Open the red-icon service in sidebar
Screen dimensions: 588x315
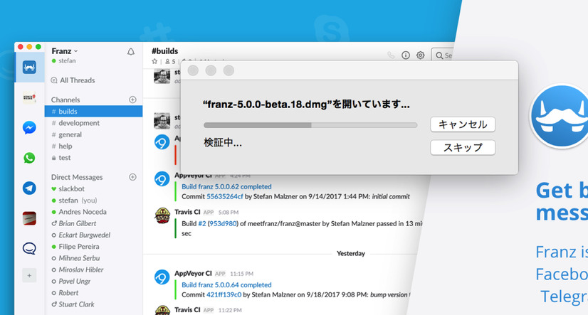[29, 218]
